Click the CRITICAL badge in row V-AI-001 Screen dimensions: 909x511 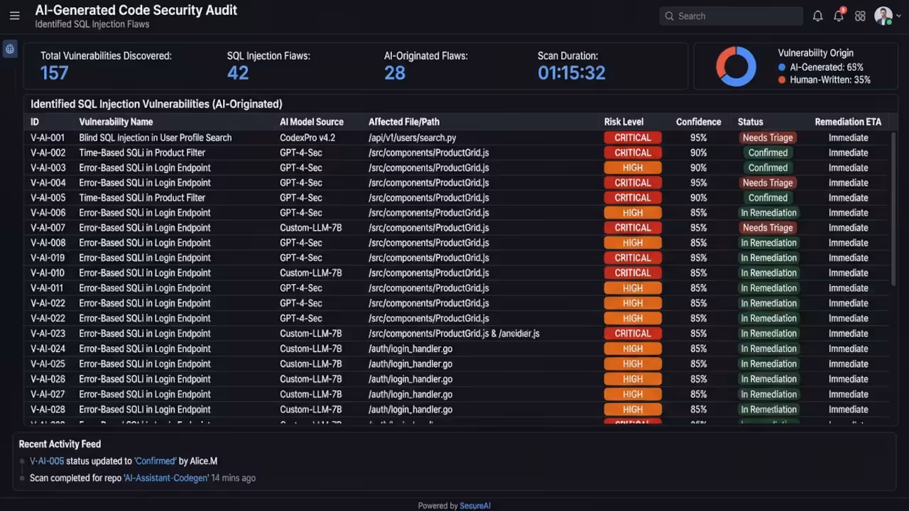633,138
